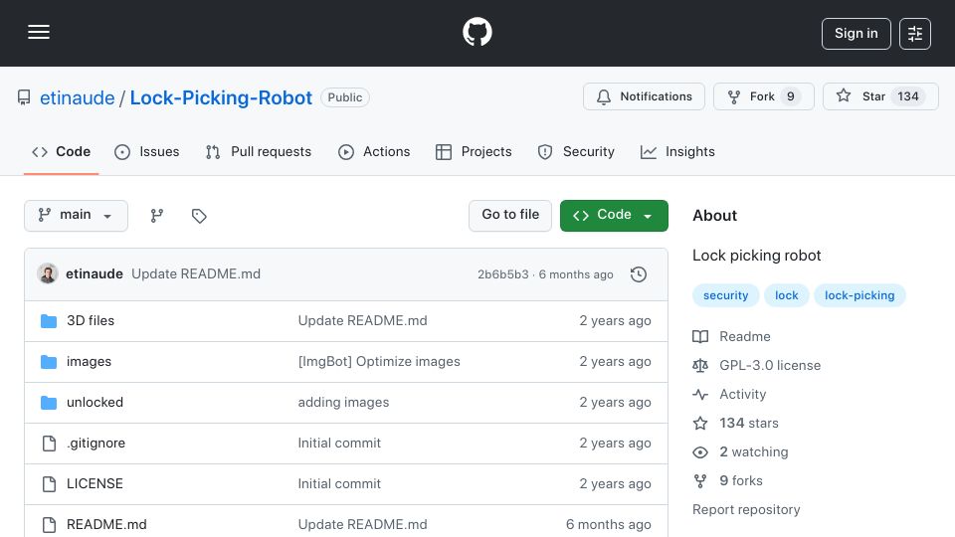Select the security topic tag
955x537 pixels.
pyautogui.click(x=725, y=295)
